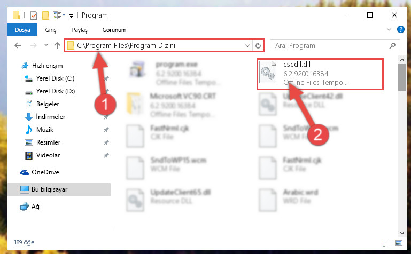
Task: Open the Dosya menu tab
Action: coord(22,30)
